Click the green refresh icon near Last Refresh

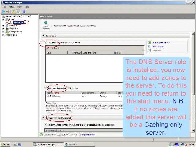pos(41,134)
